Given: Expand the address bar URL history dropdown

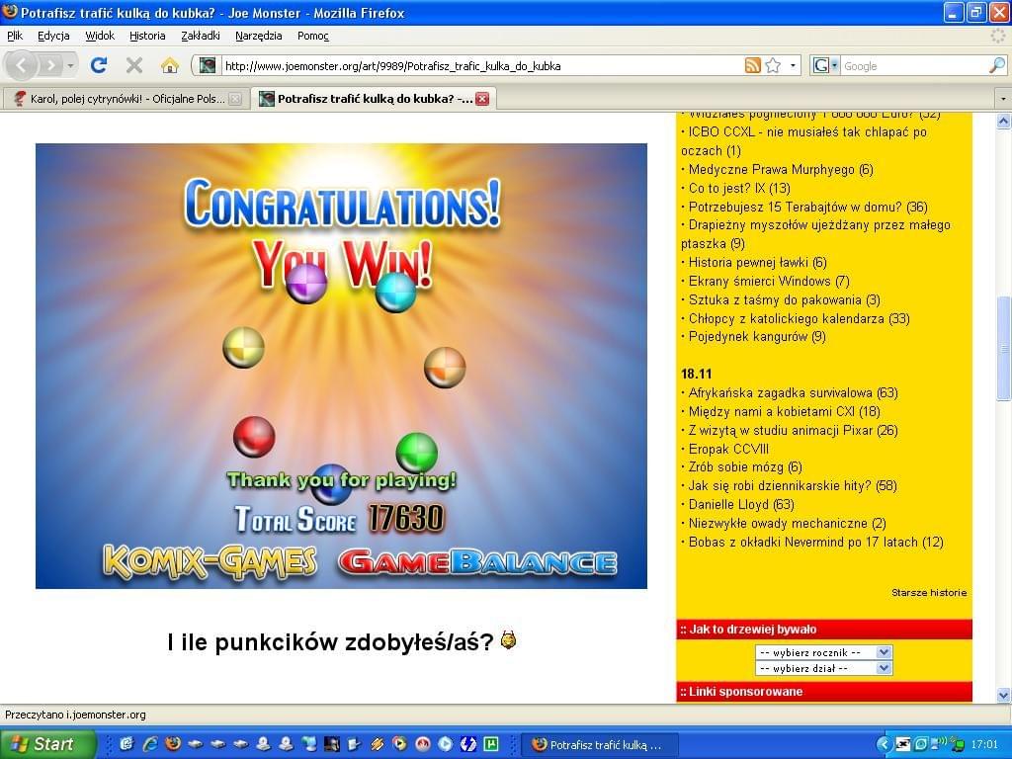Looking at the screenshot, I should (794, 65).
